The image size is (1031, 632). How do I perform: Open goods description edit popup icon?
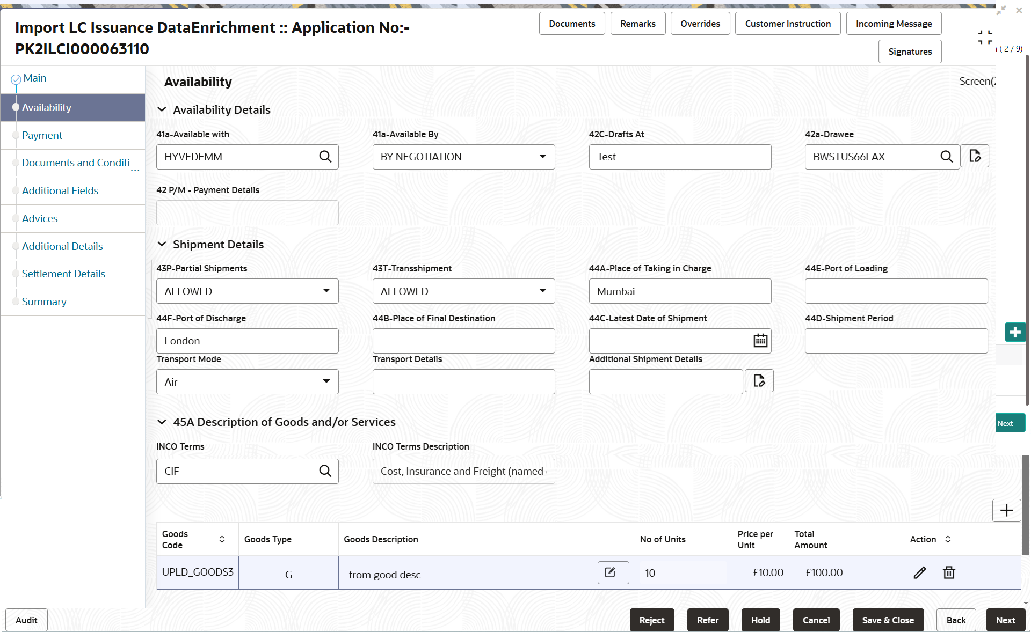tap(613, 572)
